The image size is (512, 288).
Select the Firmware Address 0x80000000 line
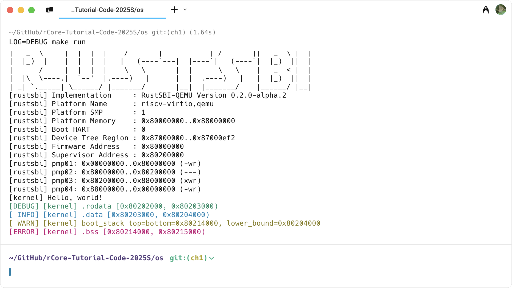click(97, 146)
